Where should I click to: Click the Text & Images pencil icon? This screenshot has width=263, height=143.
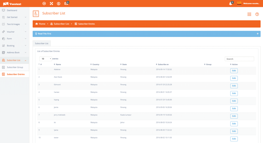pos(3,24)
